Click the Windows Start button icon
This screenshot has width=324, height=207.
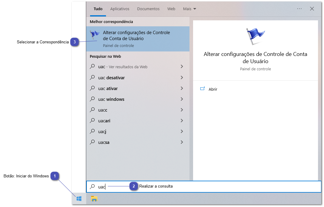[x=79, y=198]
